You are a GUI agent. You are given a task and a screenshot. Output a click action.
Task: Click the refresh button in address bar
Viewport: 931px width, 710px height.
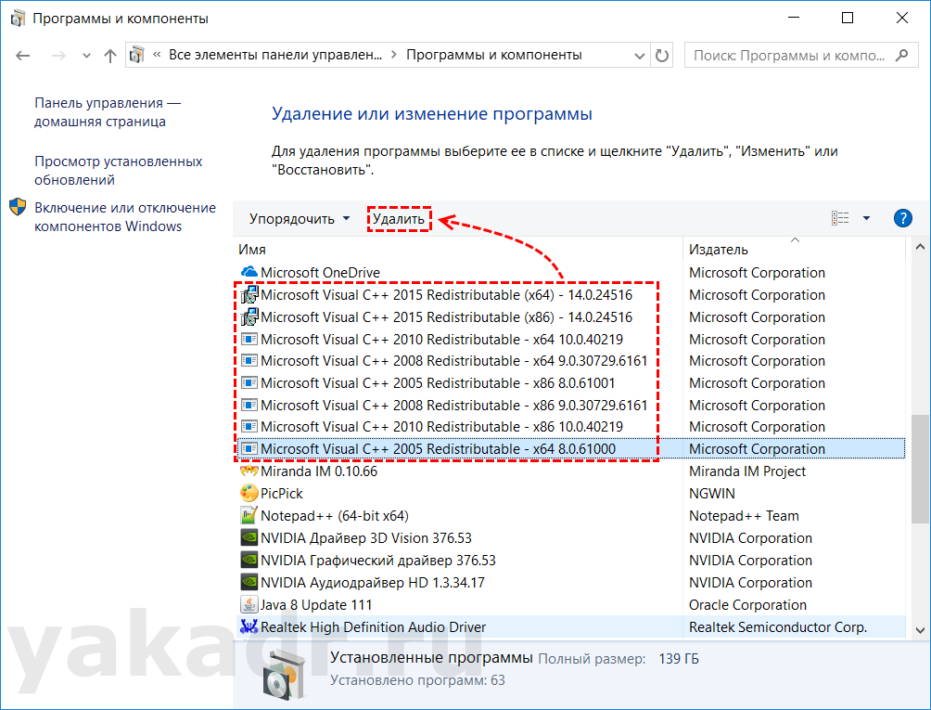point(662,56)
